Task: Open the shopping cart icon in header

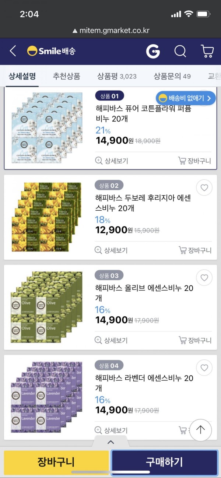Action: [x=207, y=51]
